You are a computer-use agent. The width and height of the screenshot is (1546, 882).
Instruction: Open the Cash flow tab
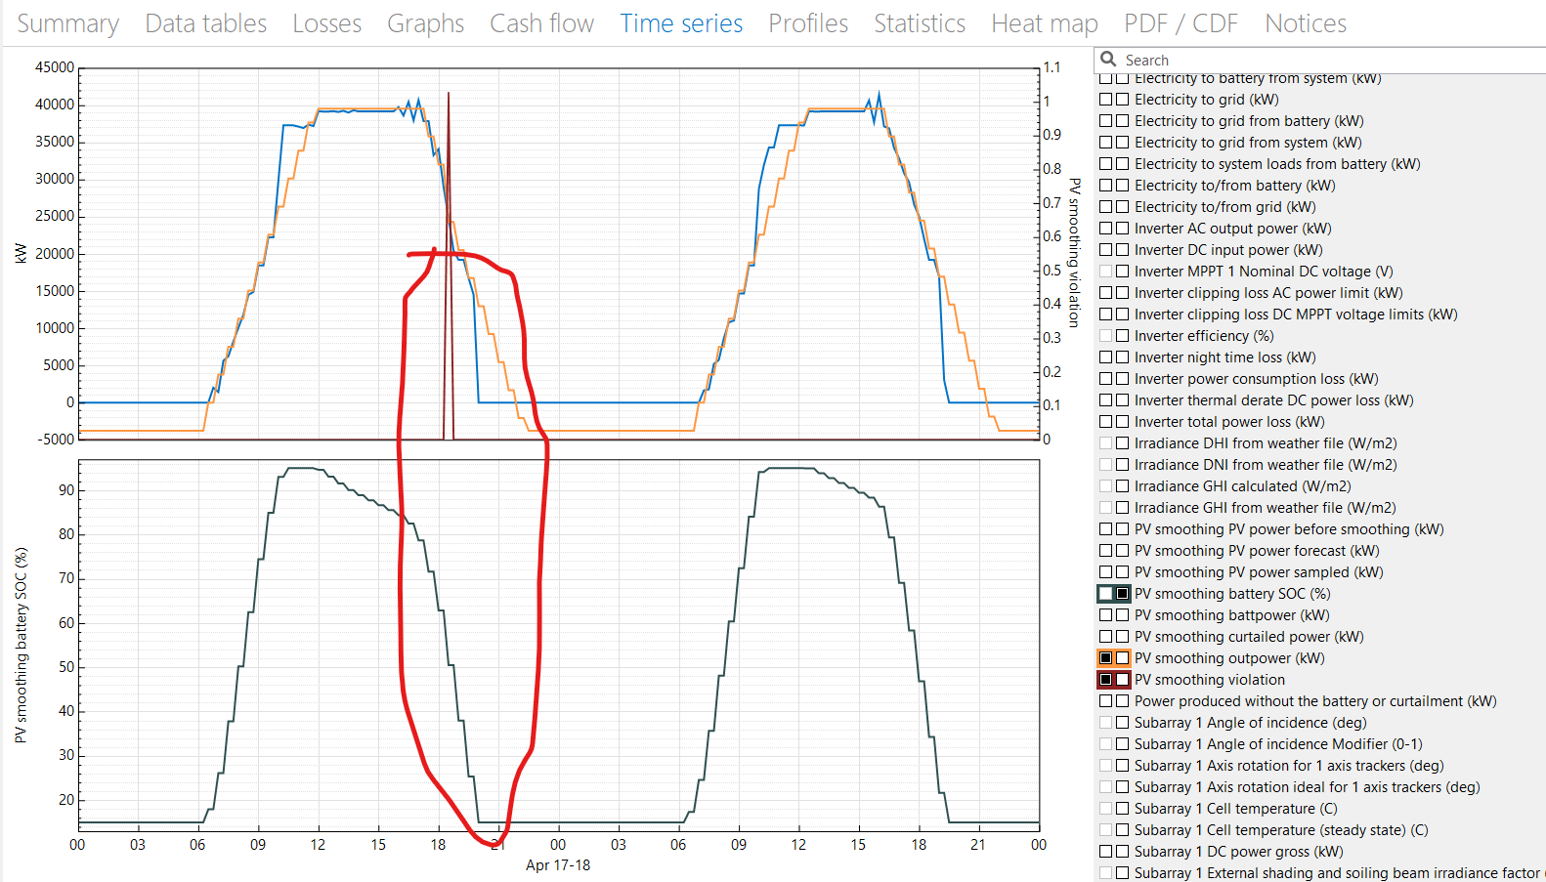541,23
